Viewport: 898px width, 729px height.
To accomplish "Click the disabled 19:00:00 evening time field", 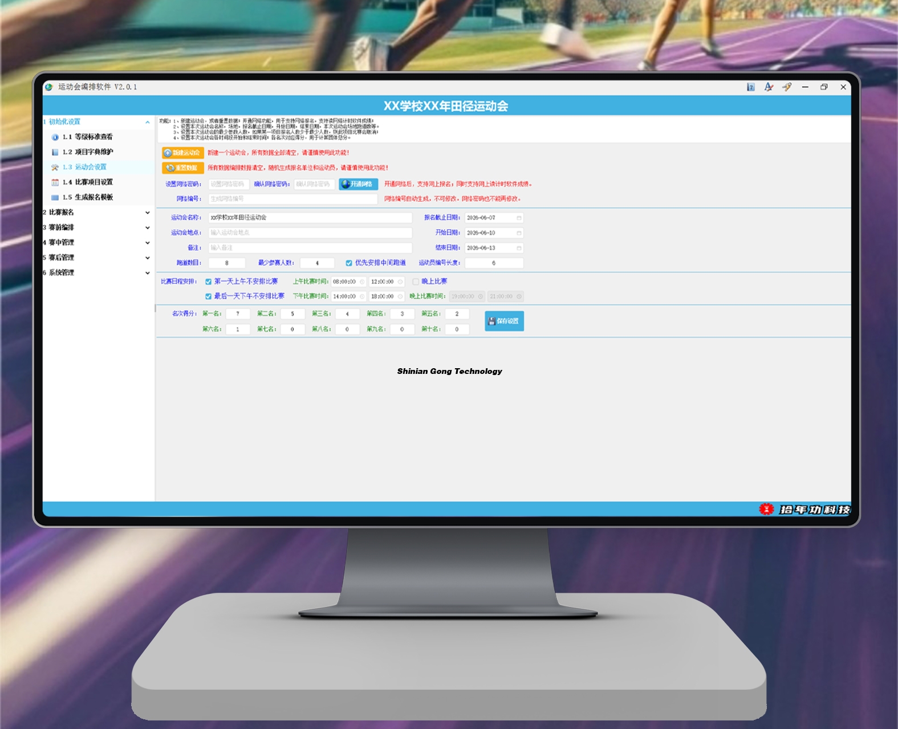I will point(467,296).
